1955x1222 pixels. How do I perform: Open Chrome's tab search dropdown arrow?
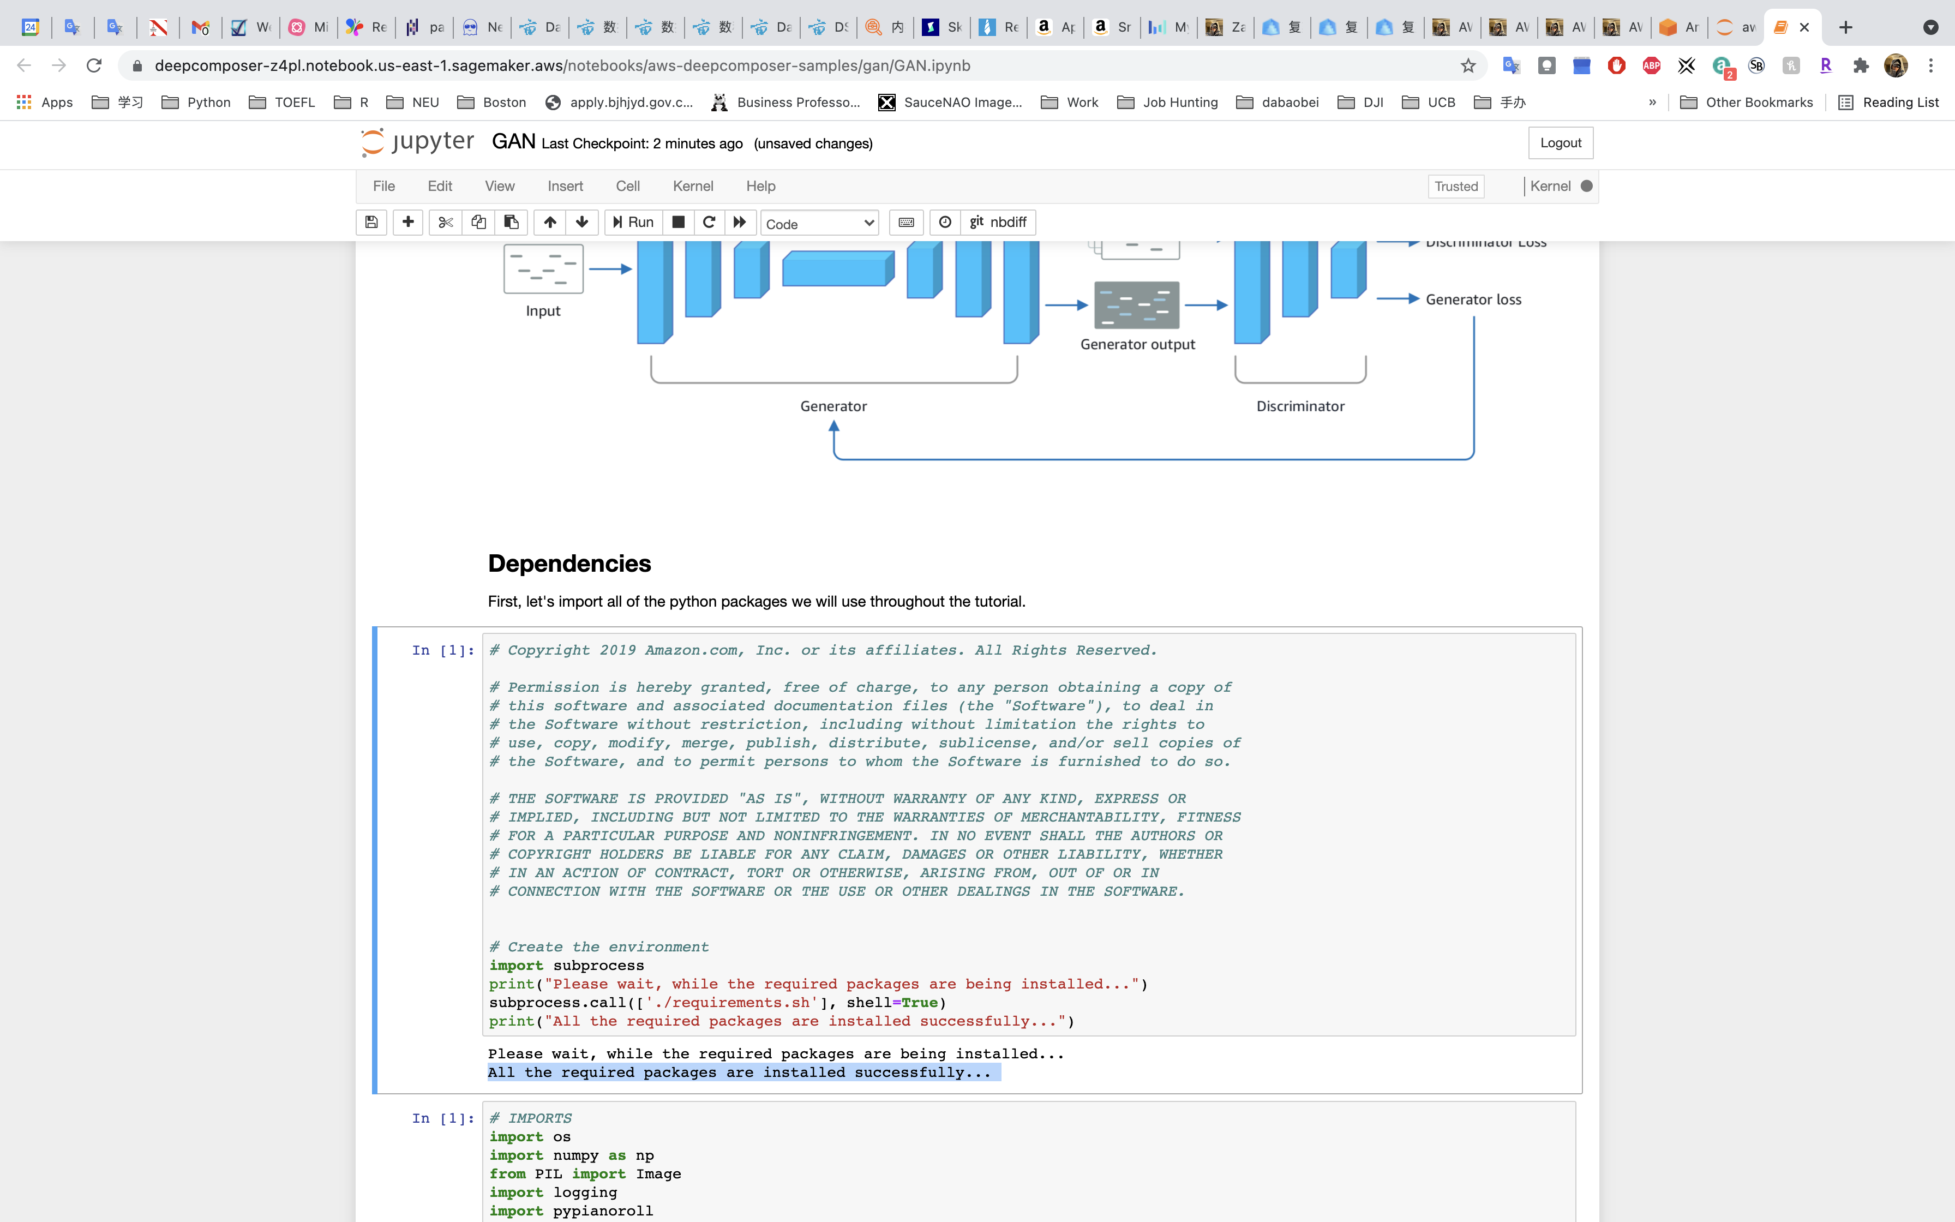click(x=1931, y=27)
